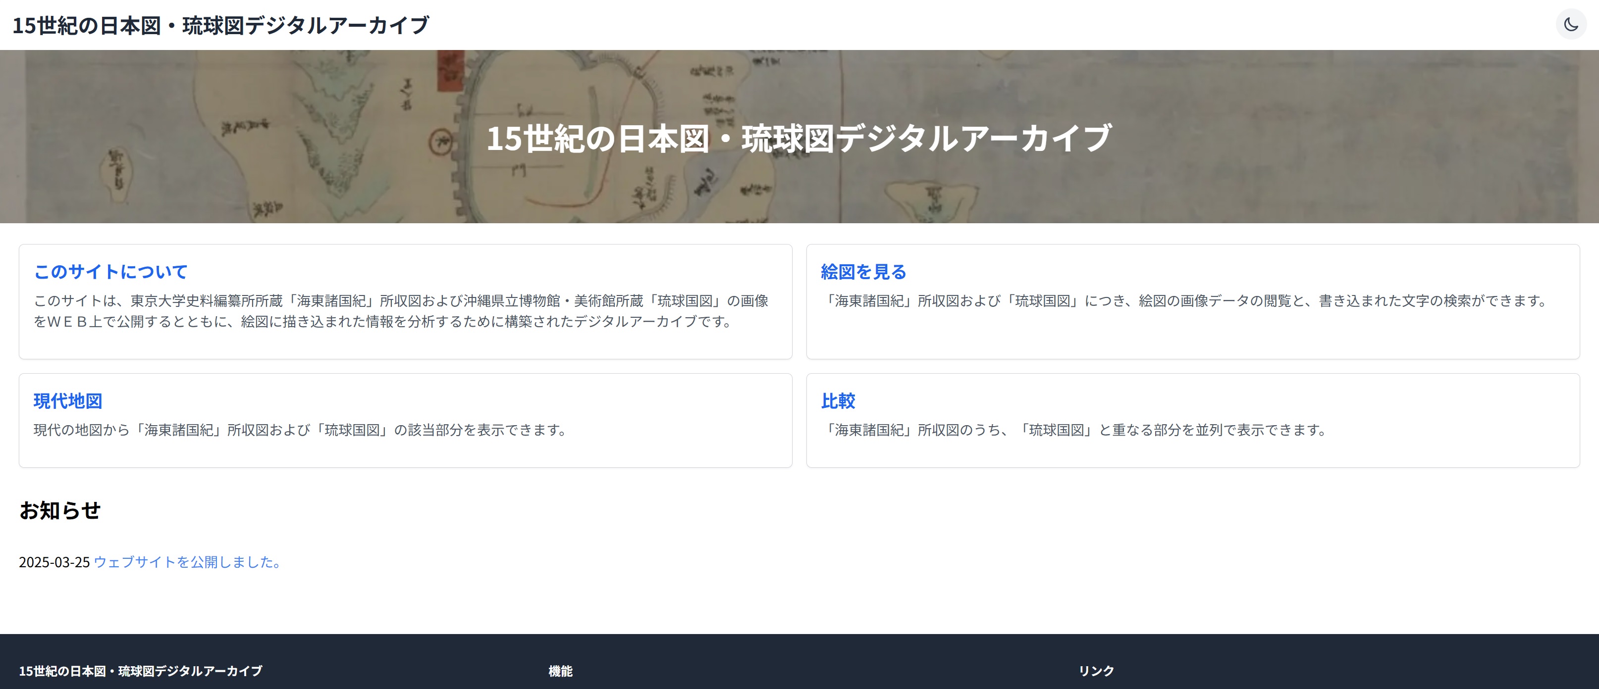Click the 絵図を見る card description text

pyautogui.click(x=1184, y=301)
